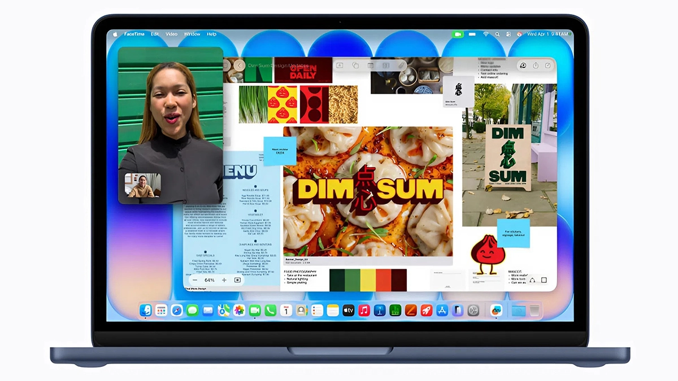This screenshot has height=381, width=678.
Task: Open Maps from the Dock
Action: 224,310
